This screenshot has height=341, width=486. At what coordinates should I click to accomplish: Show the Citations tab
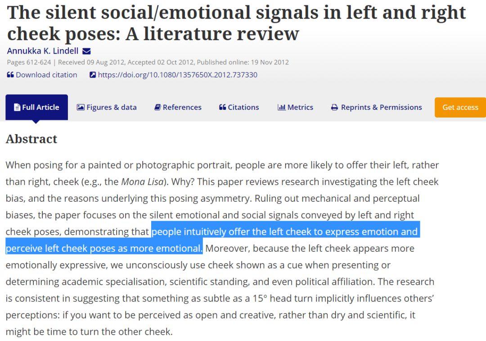click(239, 107)
